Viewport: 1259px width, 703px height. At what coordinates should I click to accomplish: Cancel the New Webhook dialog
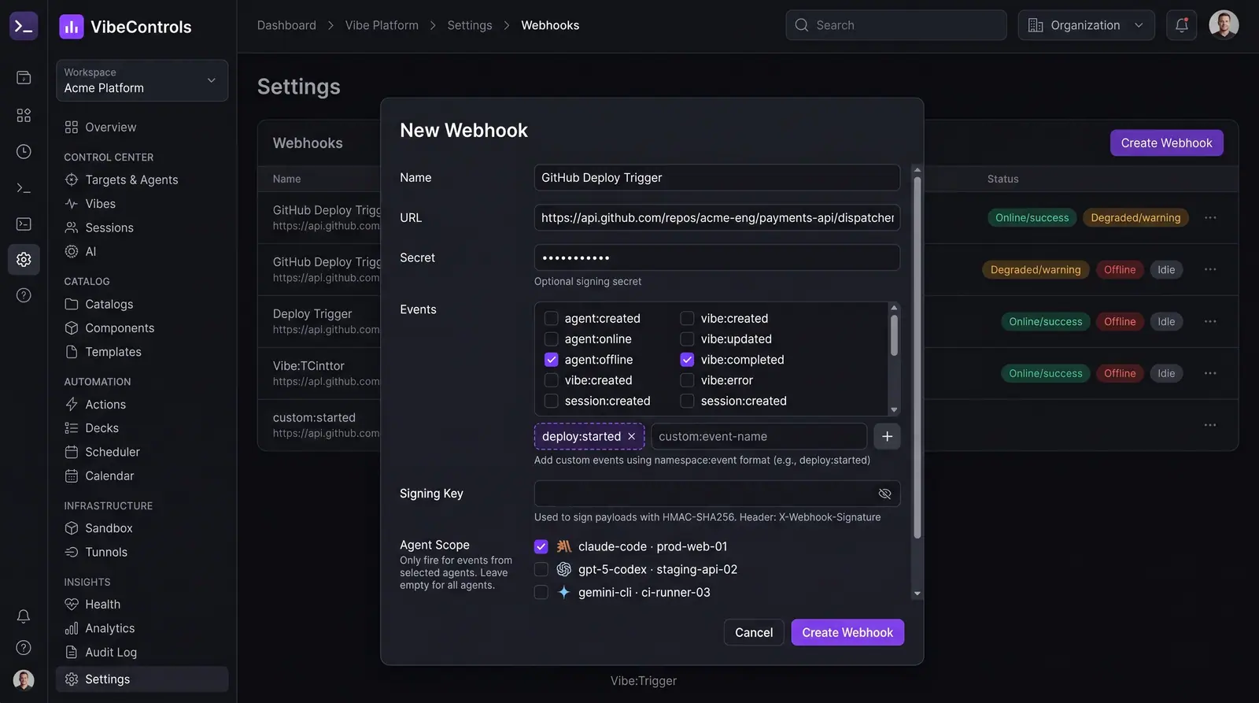pyautogui.click(x=754, y=632)
